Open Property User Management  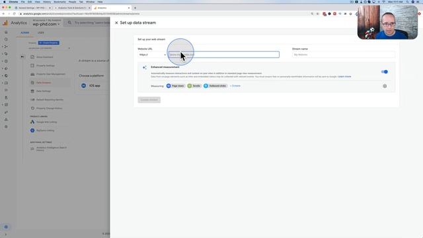[51, 74]
